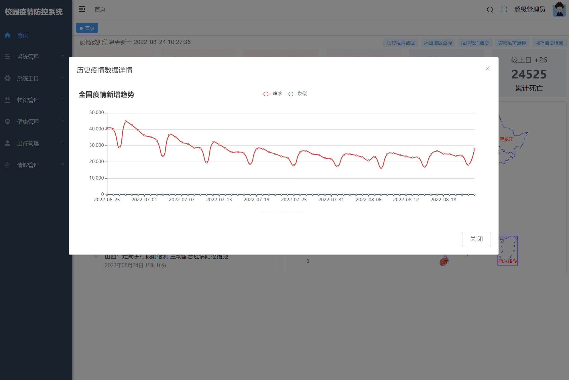This screenshot has height=380, width=569.
Task: Click the 系统工具 gear icon
Action: click(8, 78)
